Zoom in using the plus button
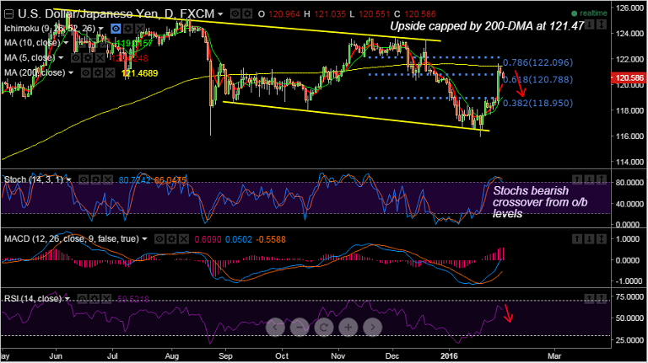This screenshot has height=363, width=648. pyautogui.click(x=348, y=328)
